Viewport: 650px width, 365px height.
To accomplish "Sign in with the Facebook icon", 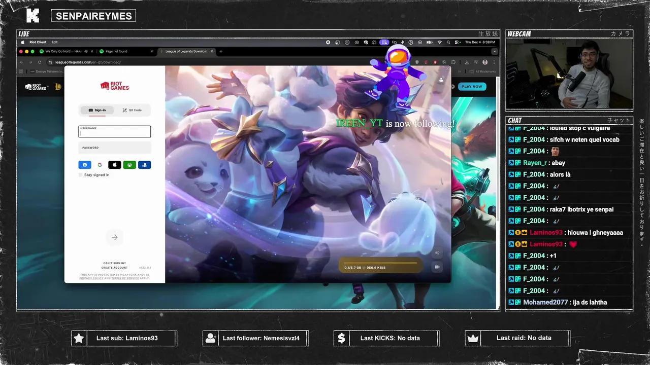I will coord(85,165).
